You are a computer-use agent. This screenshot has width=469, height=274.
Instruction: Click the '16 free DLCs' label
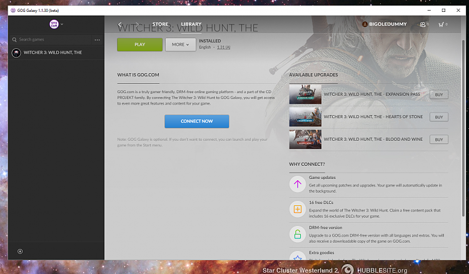(x=321, y=203)
